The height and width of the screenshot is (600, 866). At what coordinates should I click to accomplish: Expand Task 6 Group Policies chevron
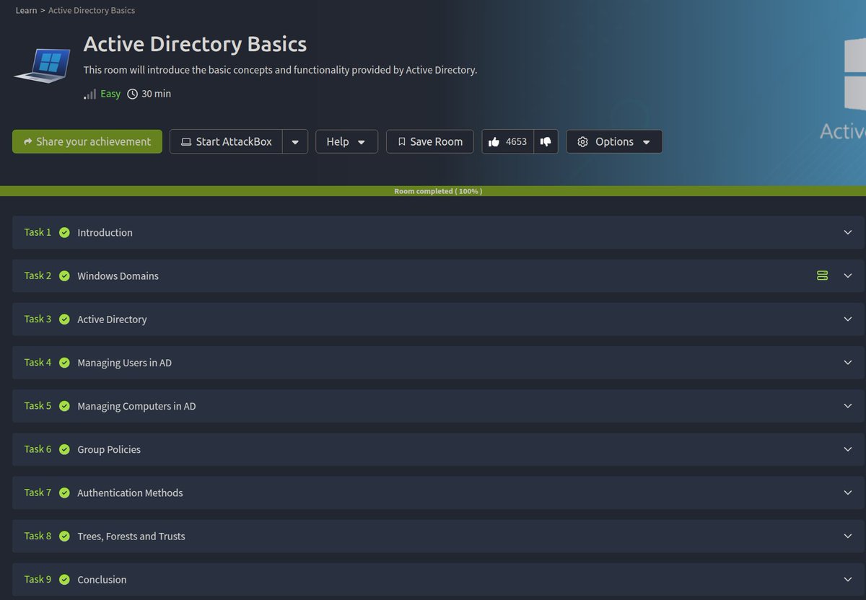pos(848,449)
